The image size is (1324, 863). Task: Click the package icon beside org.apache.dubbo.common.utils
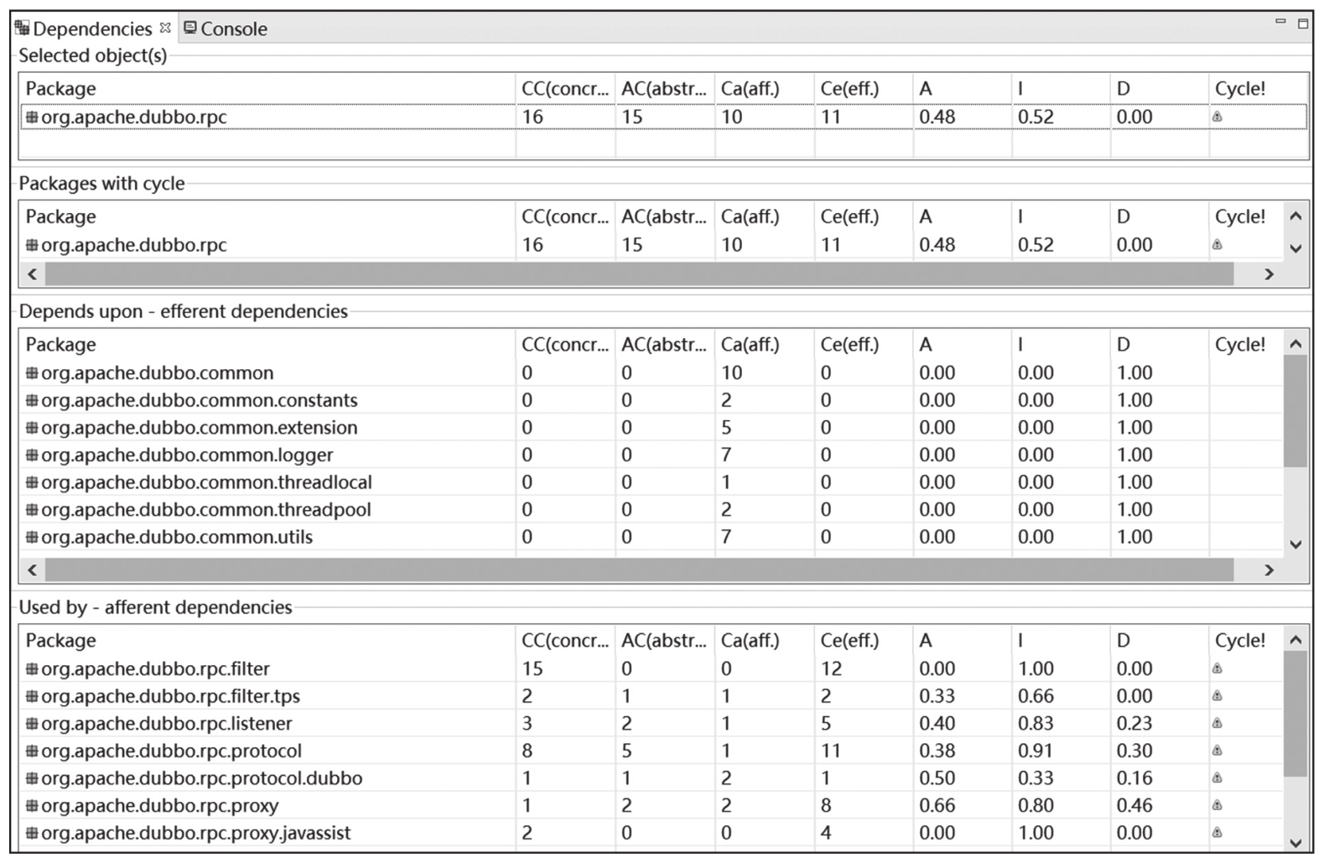point(32,537)
